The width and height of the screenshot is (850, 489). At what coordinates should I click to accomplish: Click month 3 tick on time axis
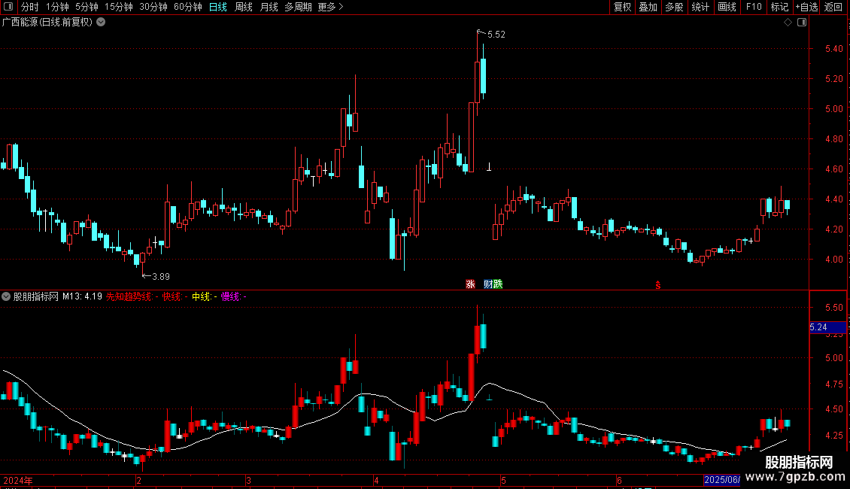[x=248, y=480]
